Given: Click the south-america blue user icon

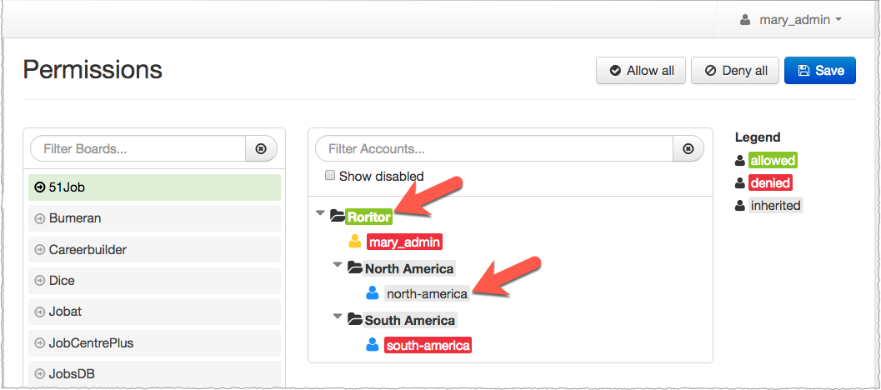Looking at the screenshot, I should click(x=373, y=345).
